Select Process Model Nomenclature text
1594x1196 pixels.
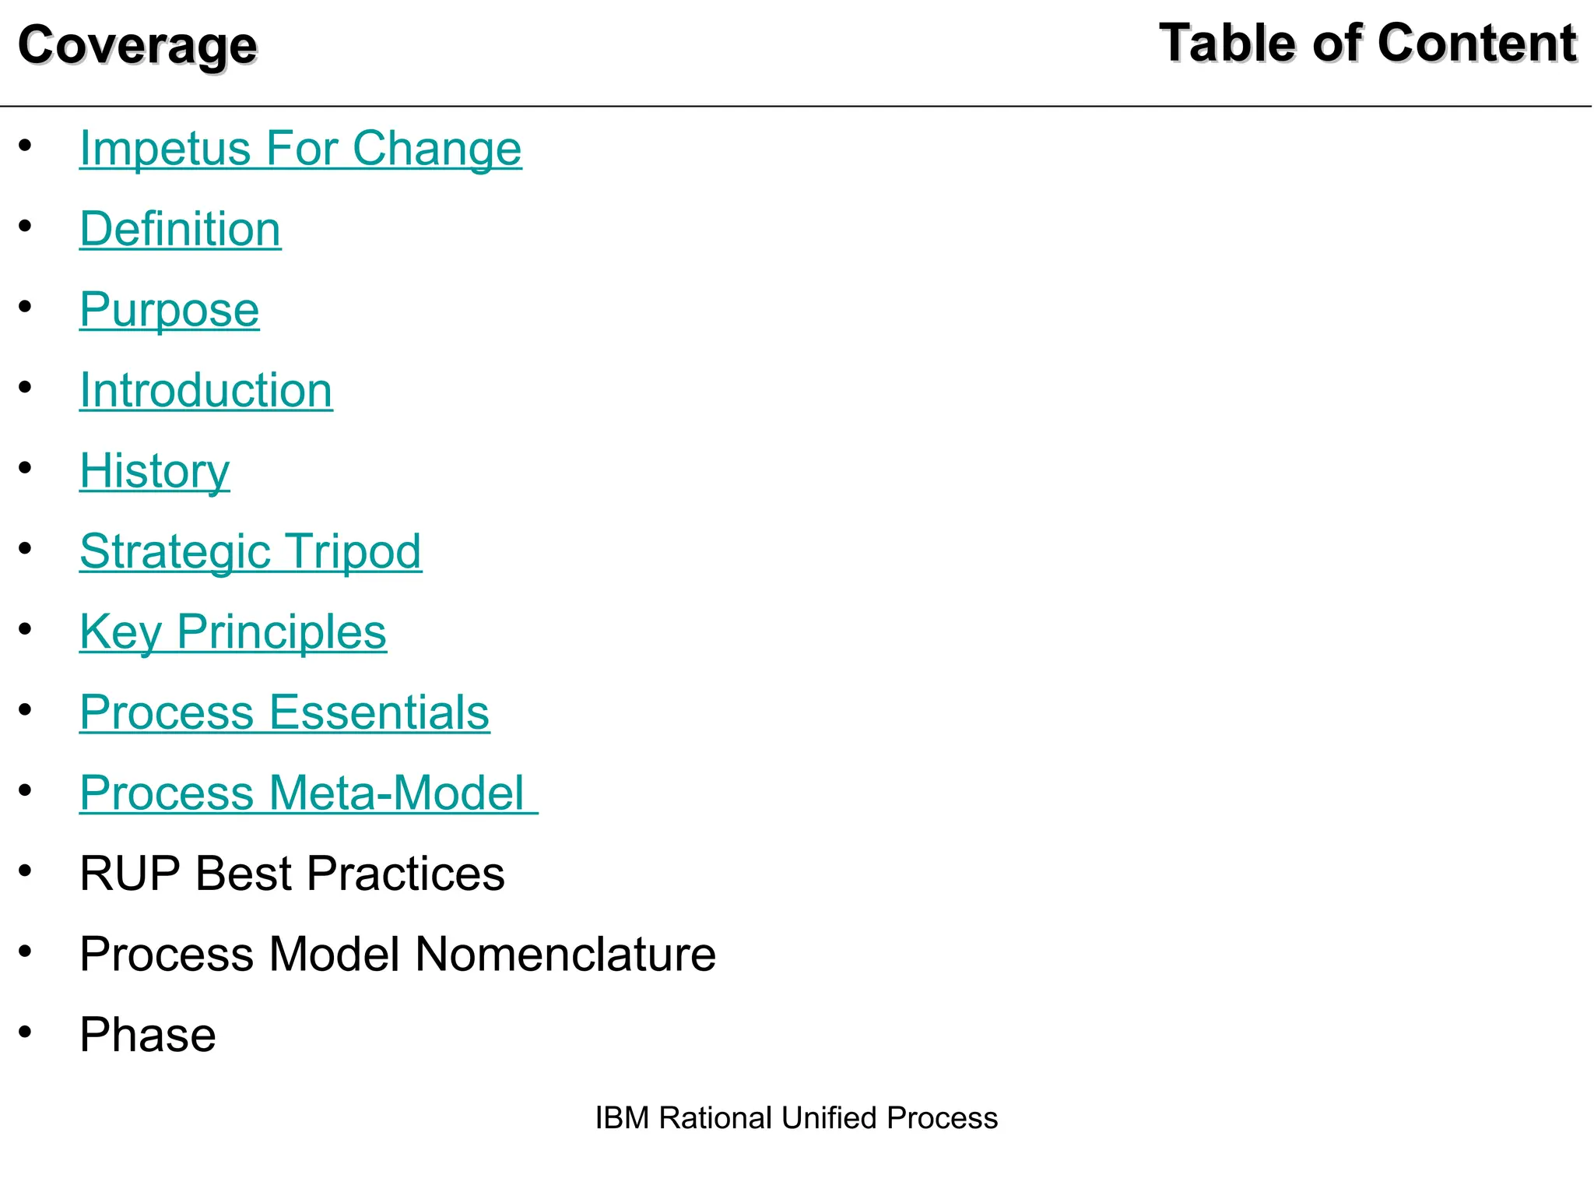[398, 954]
